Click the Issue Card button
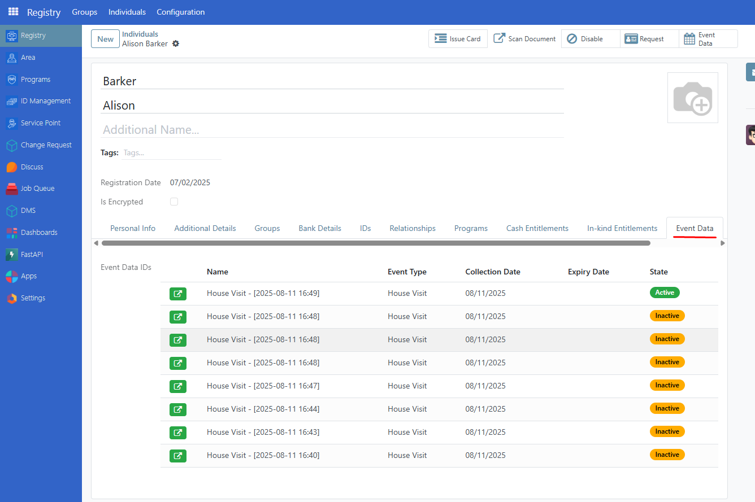 tap(458, 38)
